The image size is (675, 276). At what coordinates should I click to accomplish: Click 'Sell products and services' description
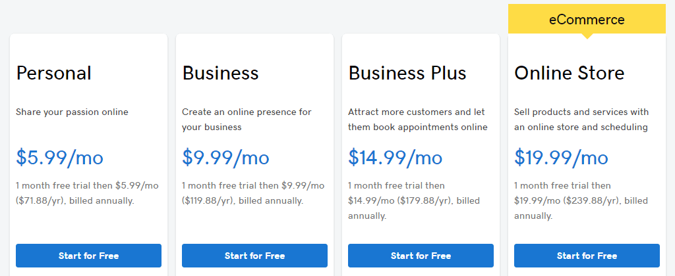point(581,120)
